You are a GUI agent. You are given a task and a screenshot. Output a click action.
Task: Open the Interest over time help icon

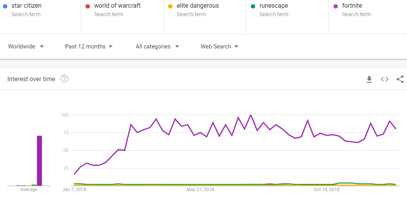[64, 78]
